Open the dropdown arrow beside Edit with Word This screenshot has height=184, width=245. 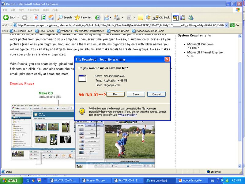point(135,17)
